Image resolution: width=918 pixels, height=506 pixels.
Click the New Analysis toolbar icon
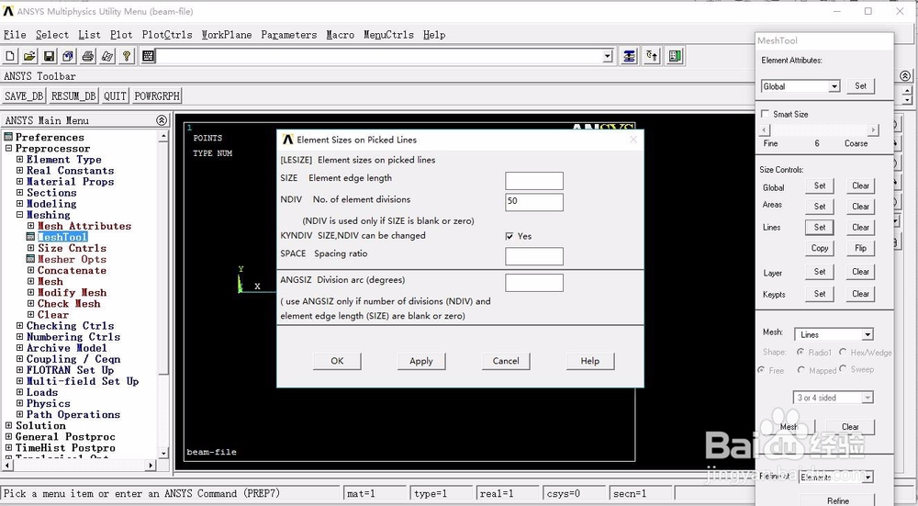pos(10,56)
